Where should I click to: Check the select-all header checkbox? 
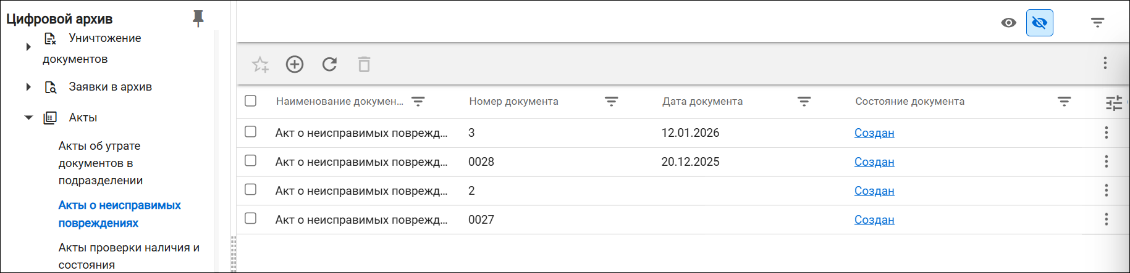point(250,100)
